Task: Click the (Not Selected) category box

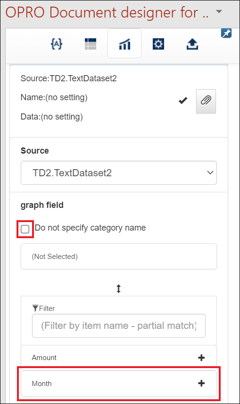Action: coord(118,257)
